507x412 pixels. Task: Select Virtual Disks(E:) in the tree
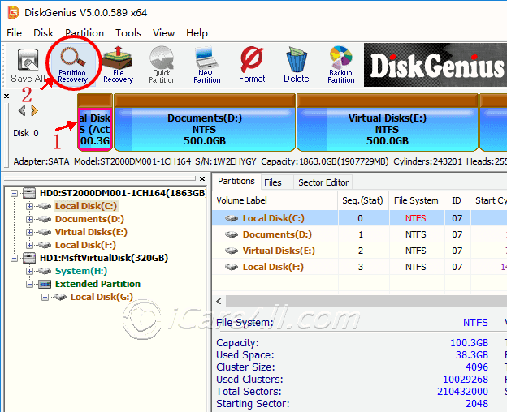pyautogui.click(x=91, y=232)
